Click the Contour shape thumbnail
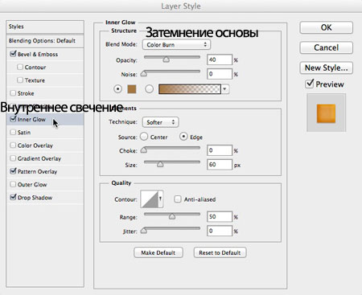 coord(150,199)
